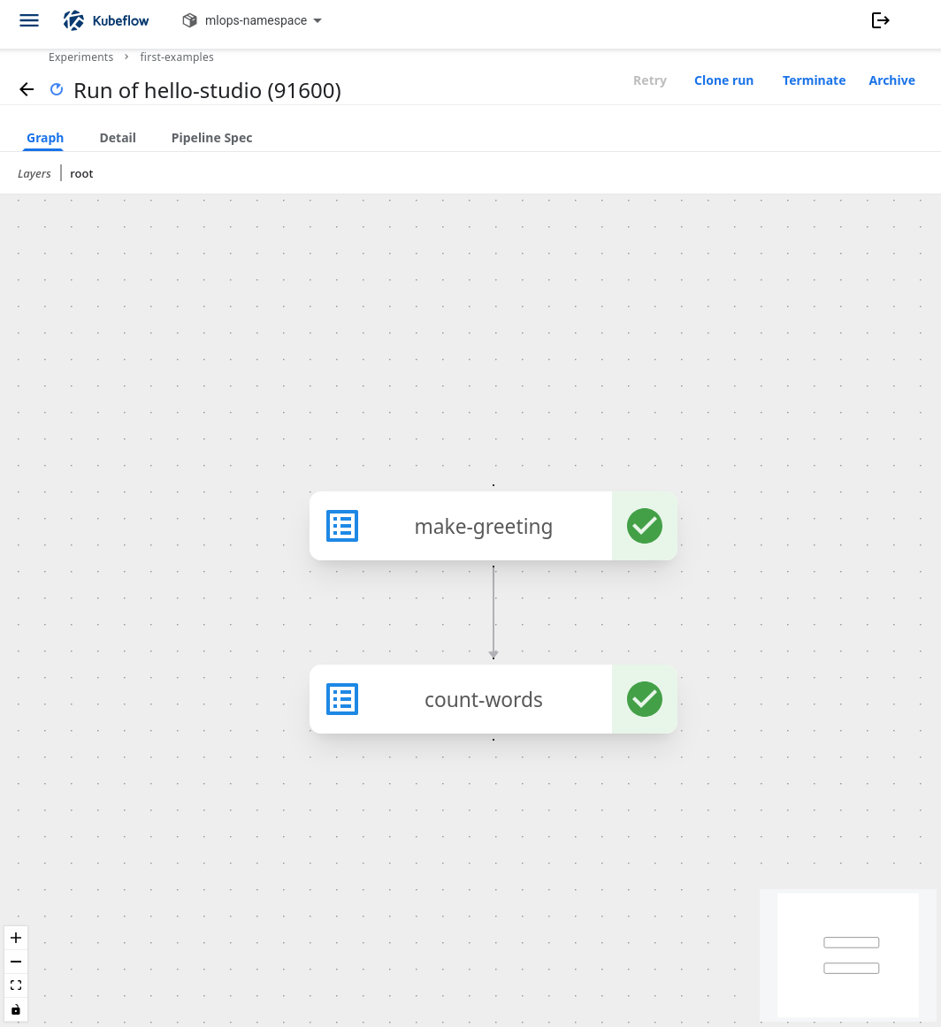
Task: Switch to the Graph tab
Action: 45,138
